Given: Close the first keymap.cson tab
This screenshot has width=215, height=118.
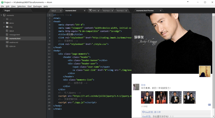Looking at the screenshot, I should 112,11.
